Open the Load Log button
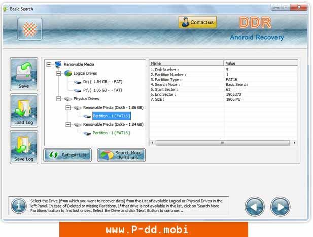This screenshot has width=313, height=237. (24, 111)
